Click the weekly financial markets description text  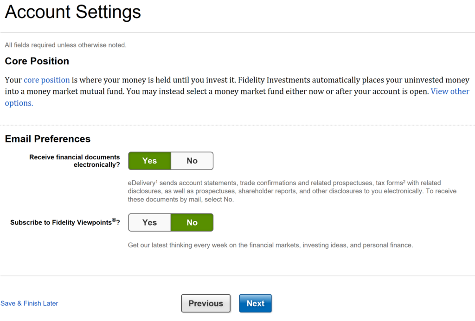(270, 245)
